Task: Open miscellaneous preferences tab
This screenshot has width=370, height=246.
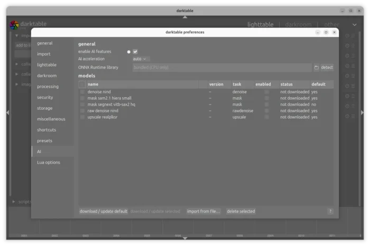Action: click(51, 119)
